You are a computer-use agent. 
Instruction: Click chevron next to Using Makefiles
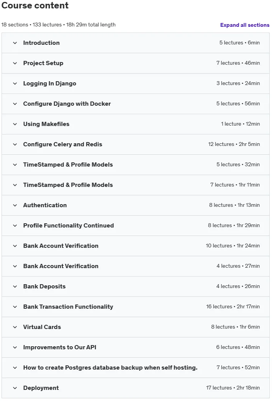(x=15, y=124)
